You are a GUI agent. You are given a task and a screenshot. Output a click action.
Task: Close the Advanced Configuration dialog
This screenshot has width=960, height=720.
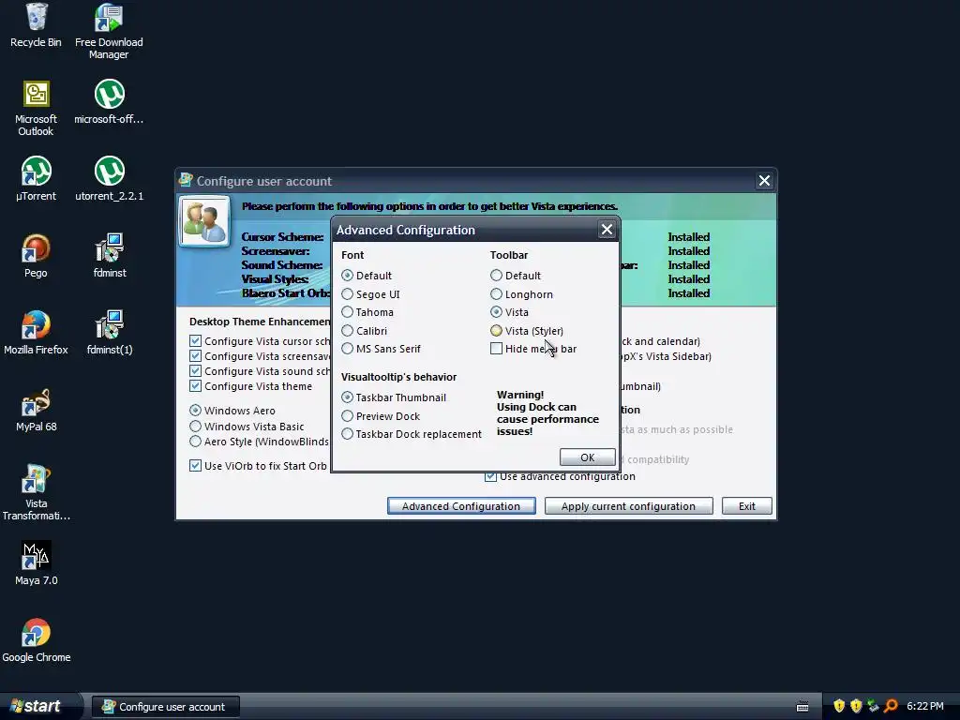(607, 229)
